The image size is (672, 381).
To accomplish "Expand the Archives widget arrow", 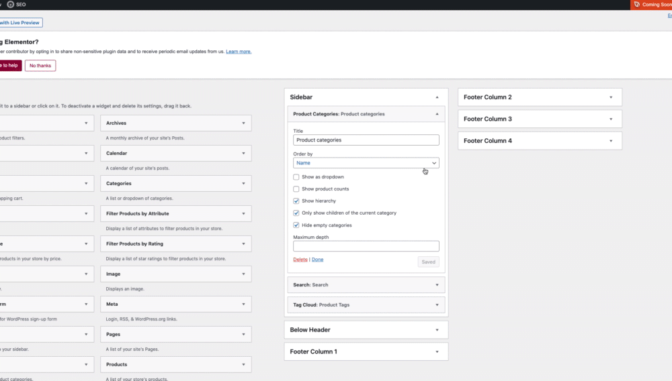I will pyautogui.click(x=243, y=123).
